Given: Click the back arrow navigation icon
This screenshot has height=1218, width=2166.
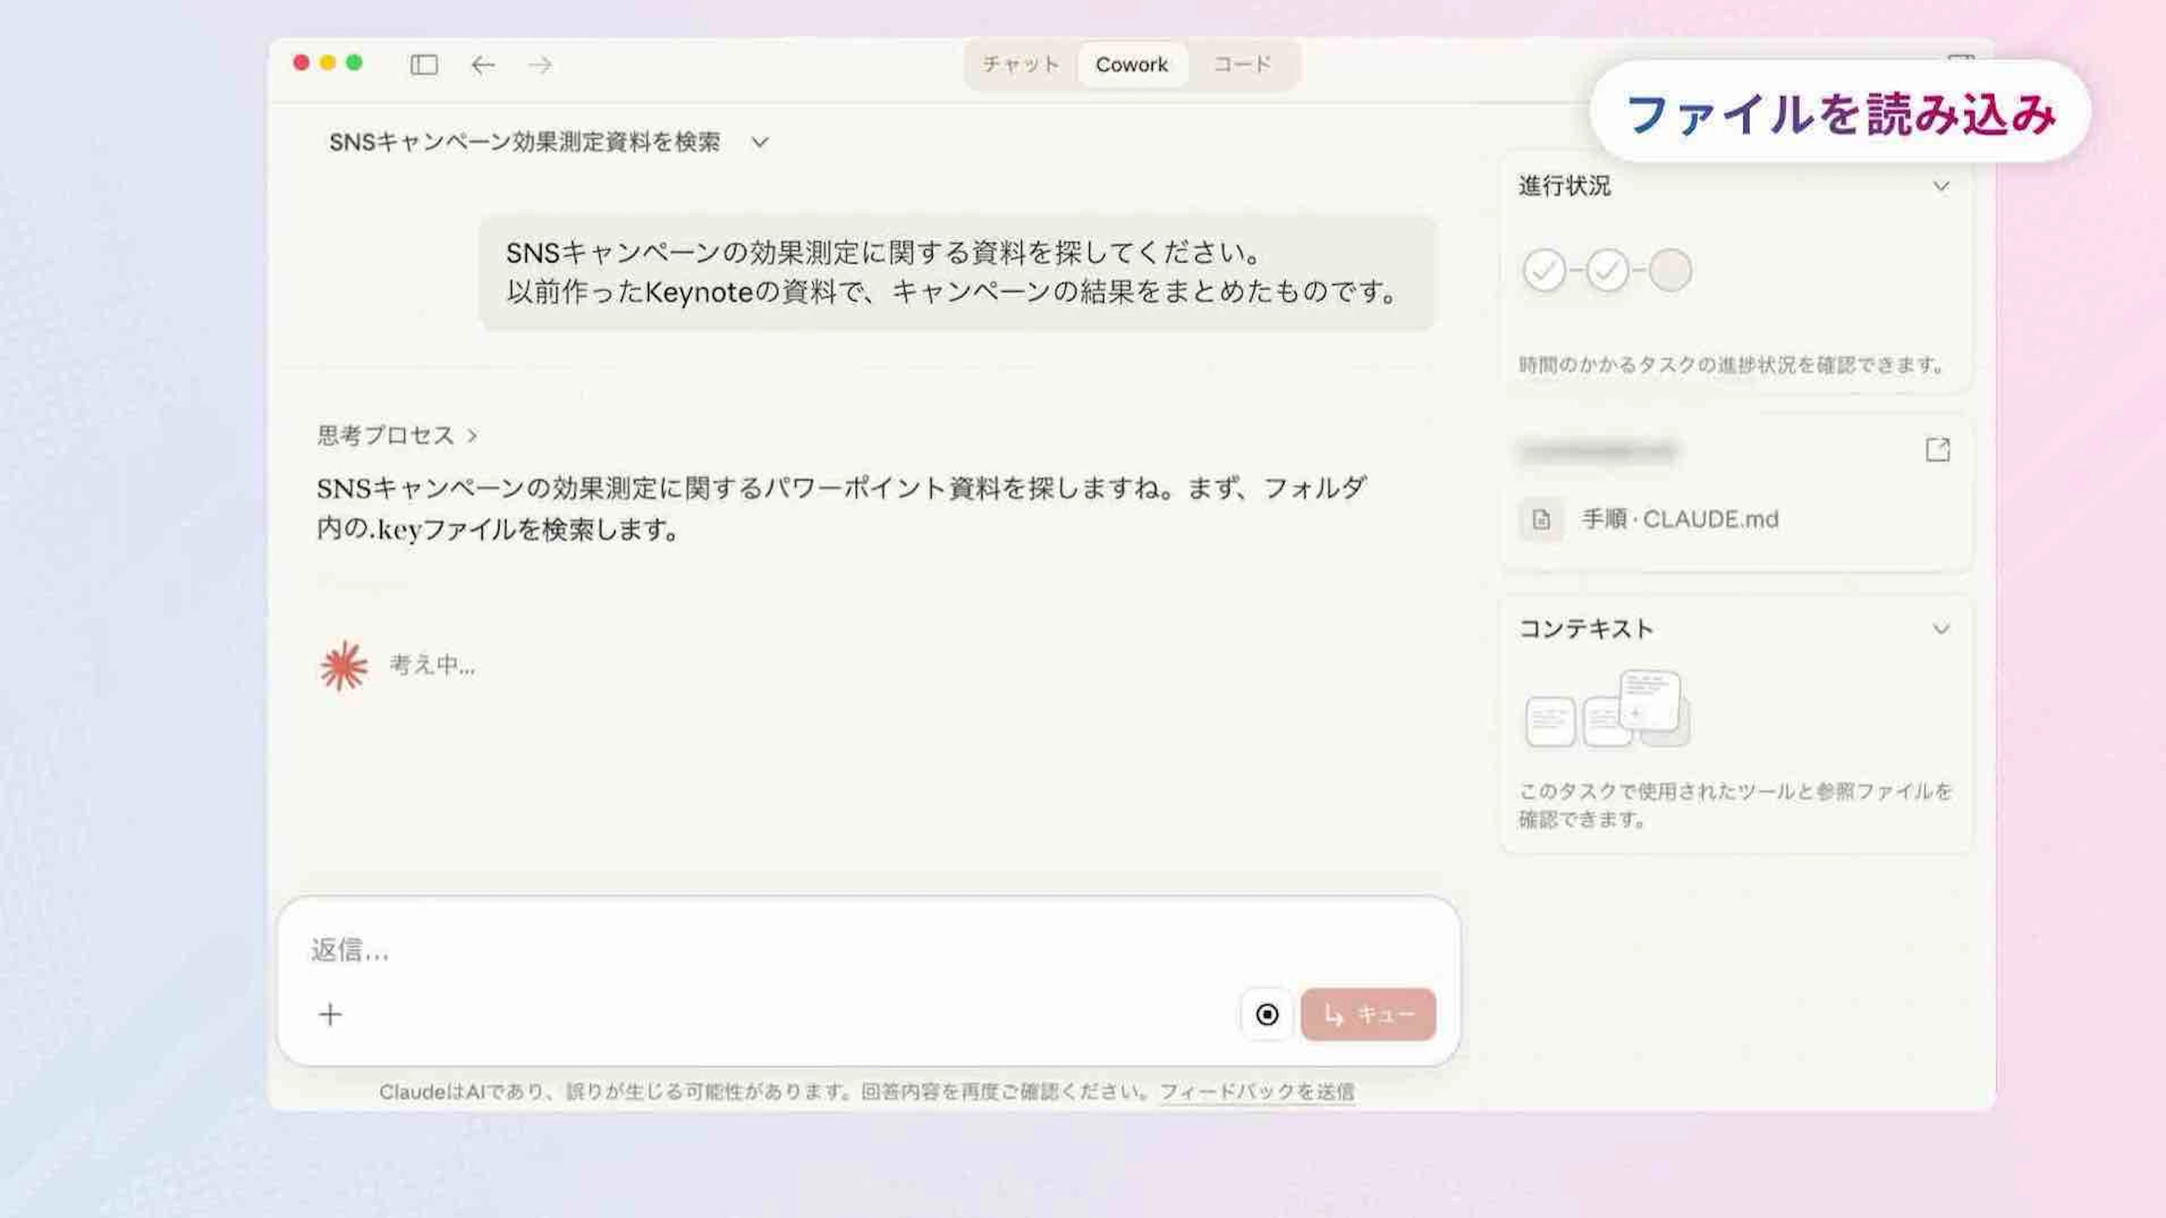Looking at the screenshot, I should click(x=483, y=65).
